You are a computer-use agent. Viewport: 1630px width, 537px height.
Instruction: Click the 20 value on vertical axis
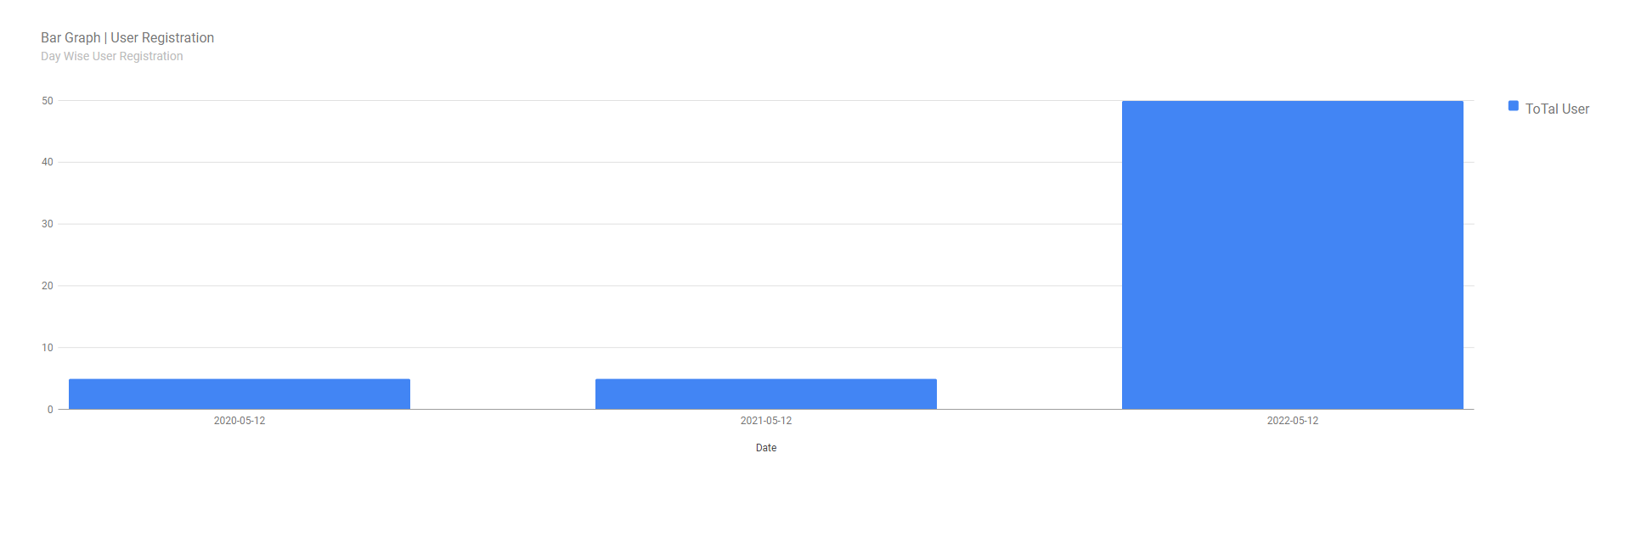[48, 286]
